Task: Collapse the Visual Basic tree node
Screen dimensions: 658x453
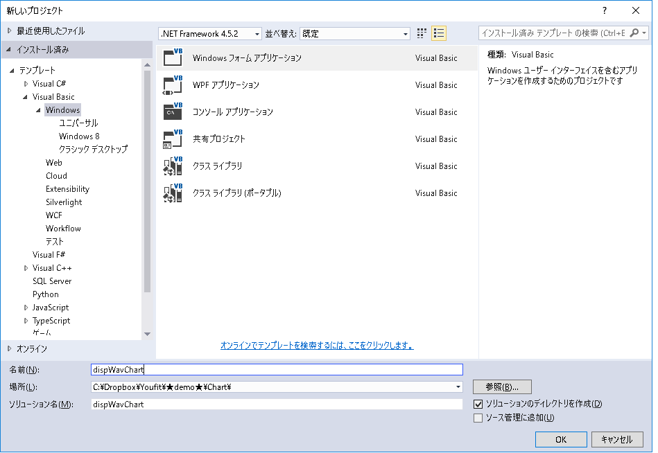Action: pos(25,97)
